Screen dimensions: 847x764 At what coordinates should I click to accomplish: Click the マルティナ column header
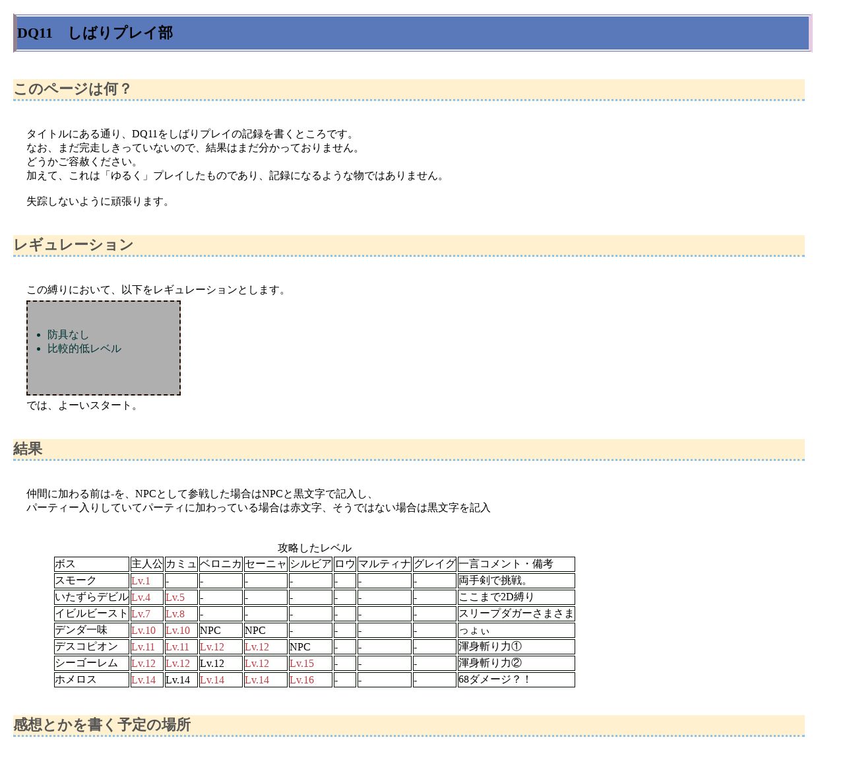tap(385, 564)
